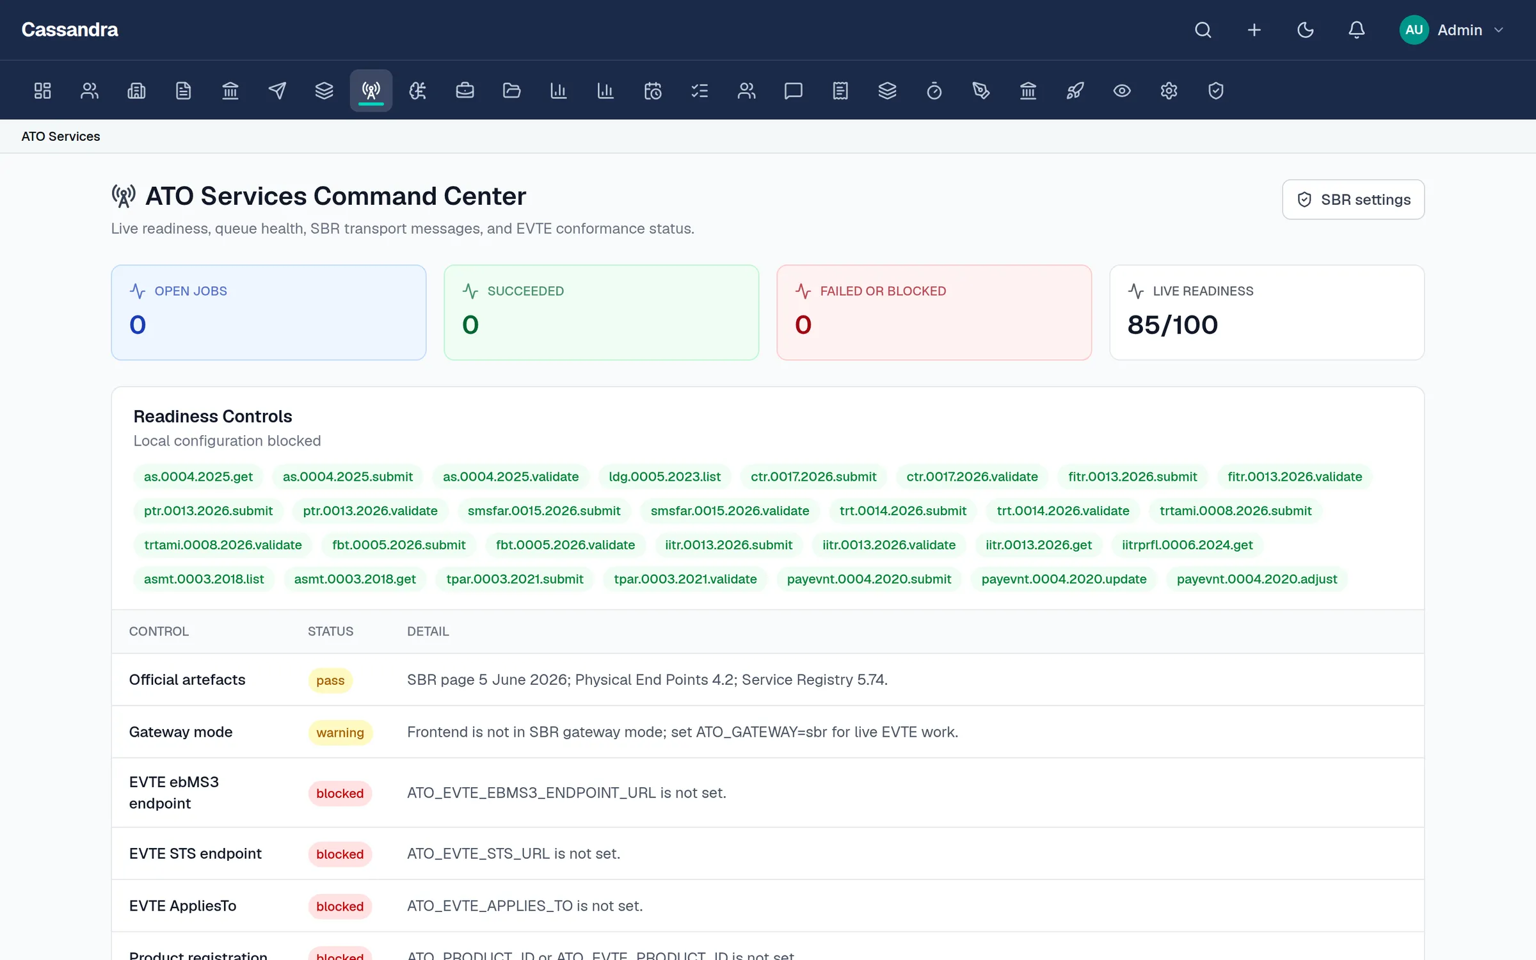Image resolution: width=1536 pixels, height=960 pixels.
Task: Select the active radio tower ATO Services icon
Action: click(x=371, y=91)
